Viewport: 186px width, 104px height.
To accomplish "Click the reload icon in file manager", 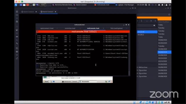I will pyautogui.click(x=169, y=15).
